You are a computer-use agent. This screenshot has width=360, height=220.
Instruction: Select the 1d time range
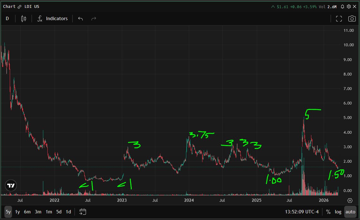click(69, 212)
